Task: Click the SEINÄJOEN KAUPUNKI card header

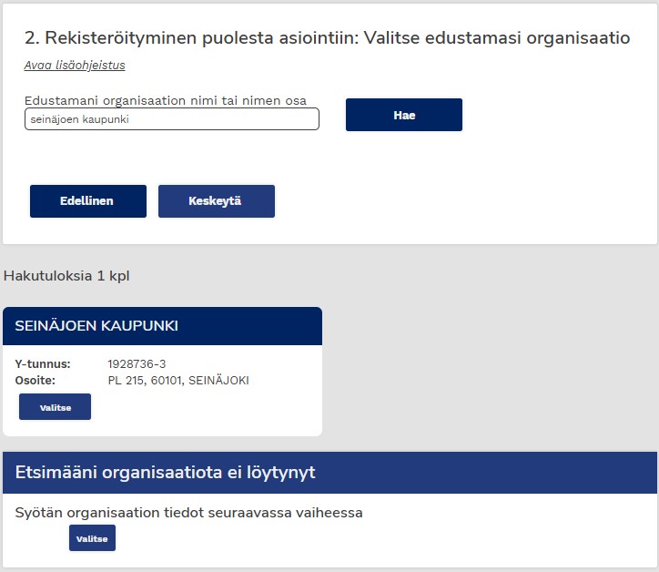Action: (162, 326)
